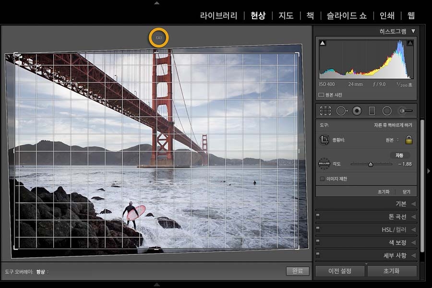Select the Graduated Filter tool
The height and width of the screenshot is (288, 432).
click(372, 111)
